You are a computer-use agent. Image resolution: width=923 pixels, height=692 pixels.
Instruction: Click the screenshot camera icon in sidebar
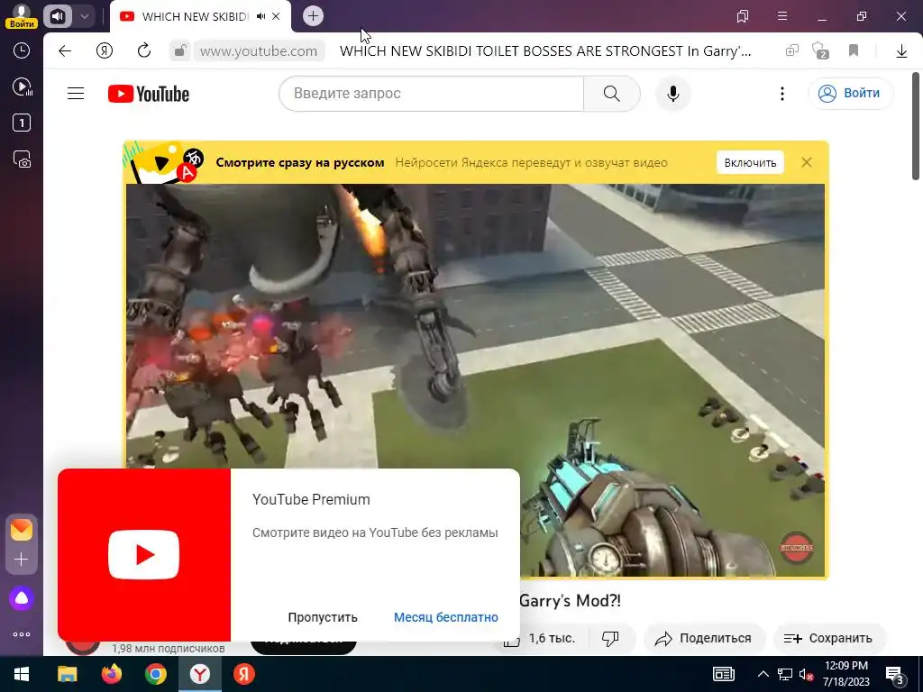tap(22, 159)
